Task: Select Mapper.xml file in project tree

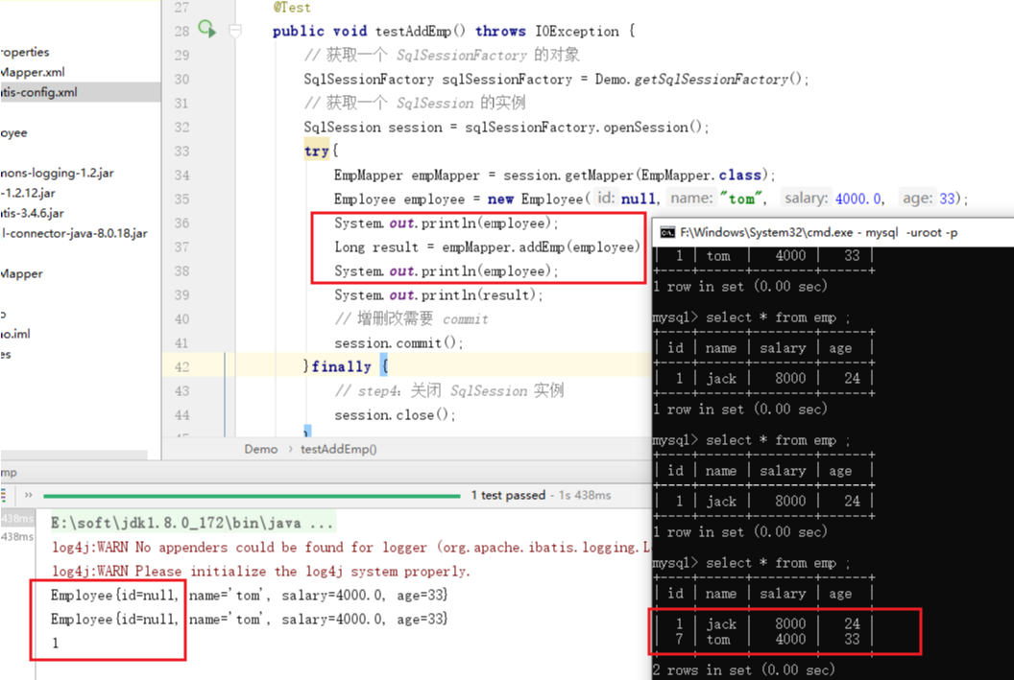Action: click(33, 72)
